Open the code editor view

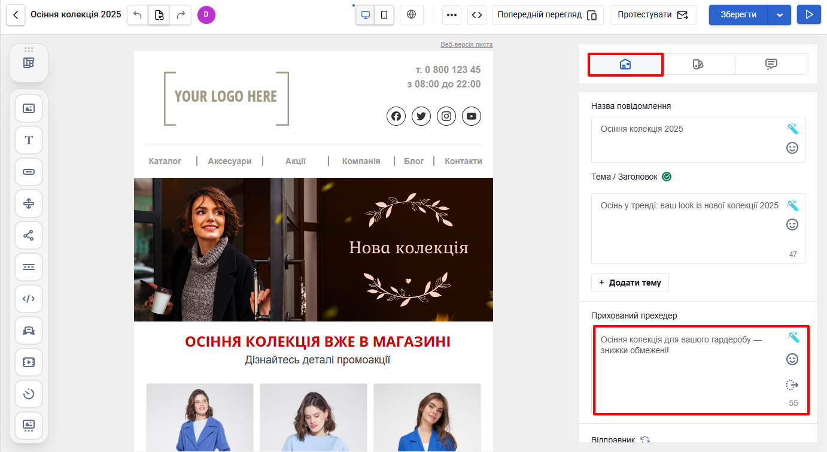click(x=476, y=15)
